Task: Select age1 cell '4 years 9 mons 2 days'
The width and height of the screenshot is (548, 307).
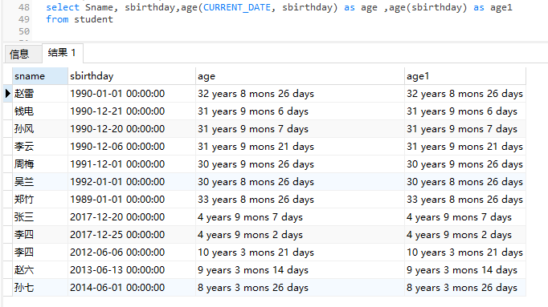Action: tap(464, 235)
